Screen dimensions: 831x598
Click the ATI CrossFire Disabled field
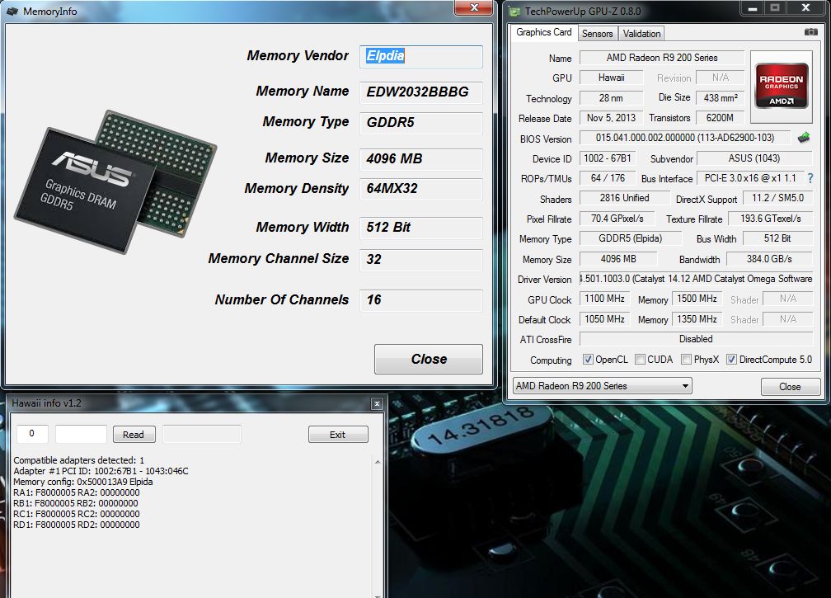696,339
